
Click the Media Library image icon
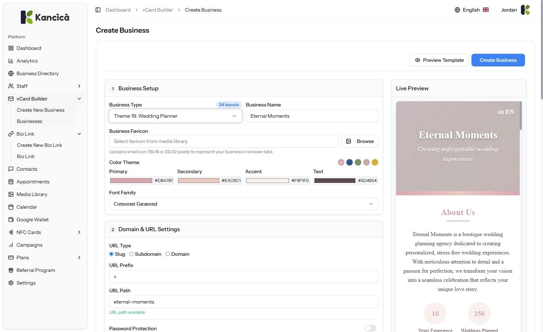click(11, 194)
